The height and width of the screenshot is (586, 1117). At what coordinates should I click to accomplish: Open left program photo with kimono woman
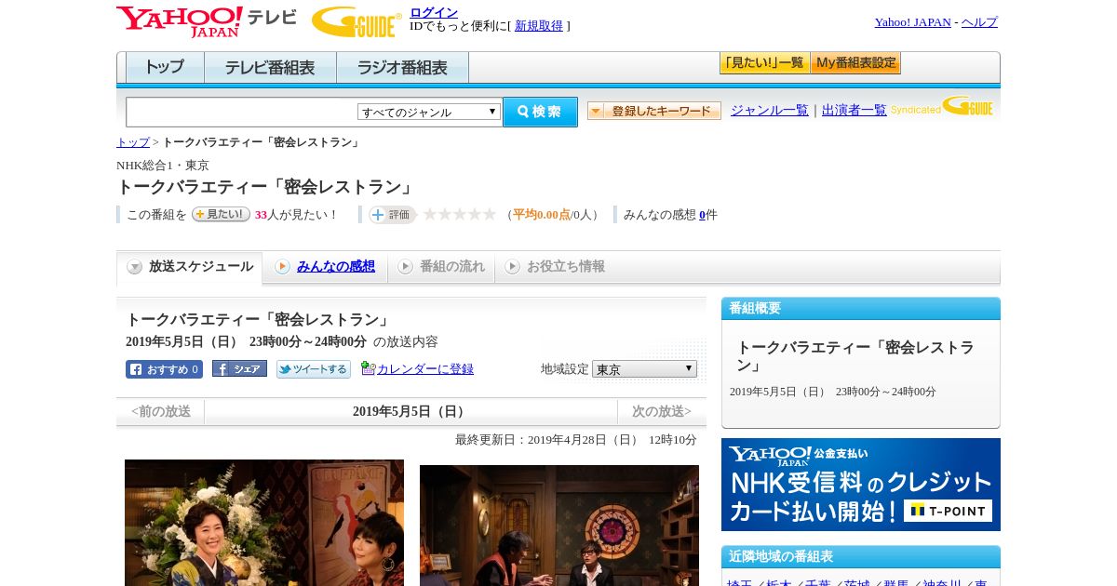tap(264, 523)
